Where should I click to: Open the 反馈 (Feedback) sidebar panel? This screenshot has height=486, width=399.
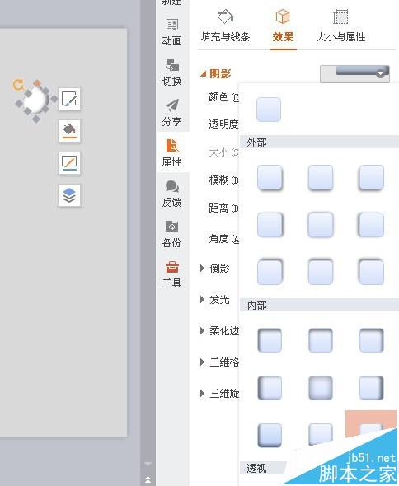172,194
